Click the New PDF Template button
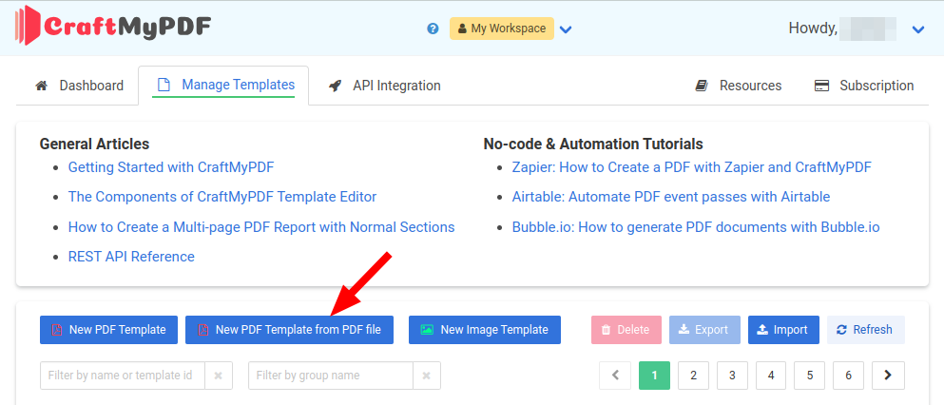Viewport: 944px width, 405px height. pos(109,330)
